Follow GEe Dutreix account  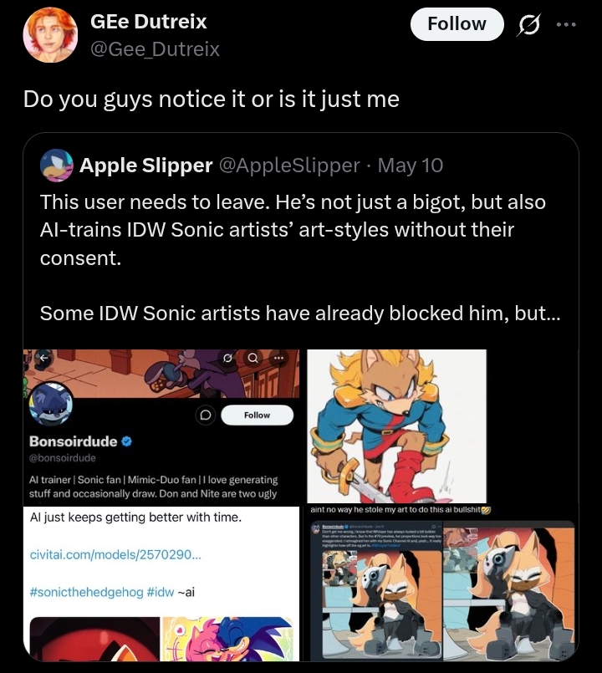[x=457, y=24]
